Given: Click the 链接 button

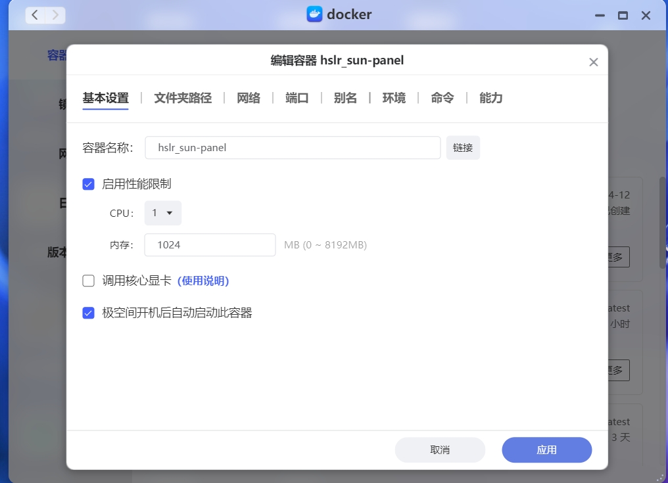Looking at the screenshot, I should tap(463, 148).
